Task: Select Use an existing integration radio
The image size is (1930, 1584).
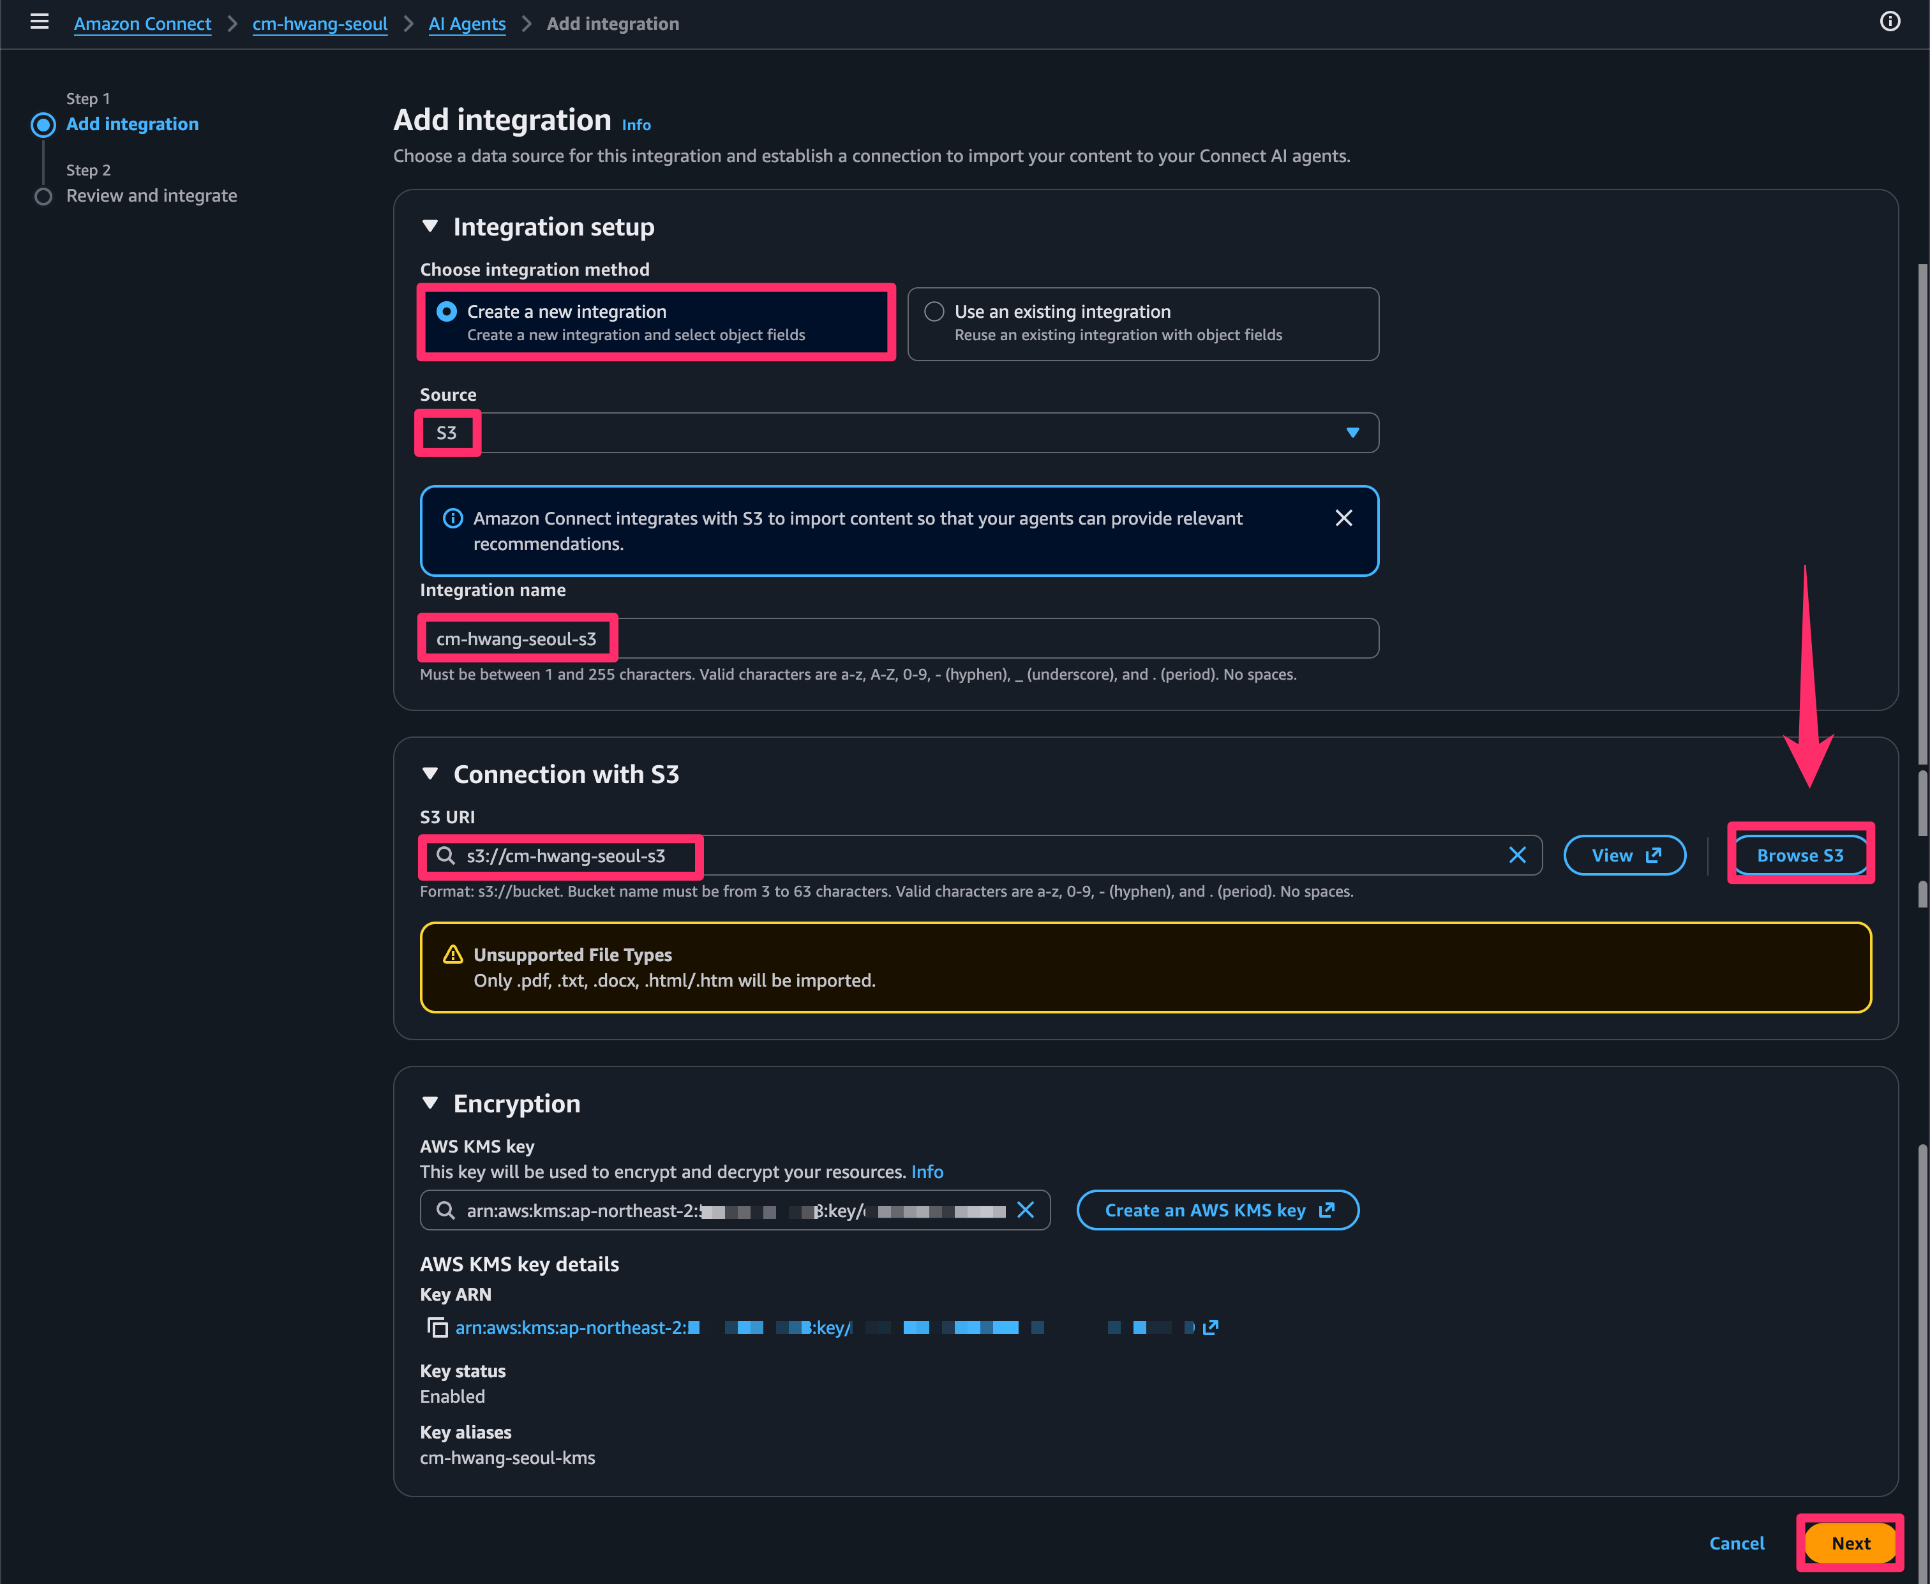Action: [x=934, y=312]
